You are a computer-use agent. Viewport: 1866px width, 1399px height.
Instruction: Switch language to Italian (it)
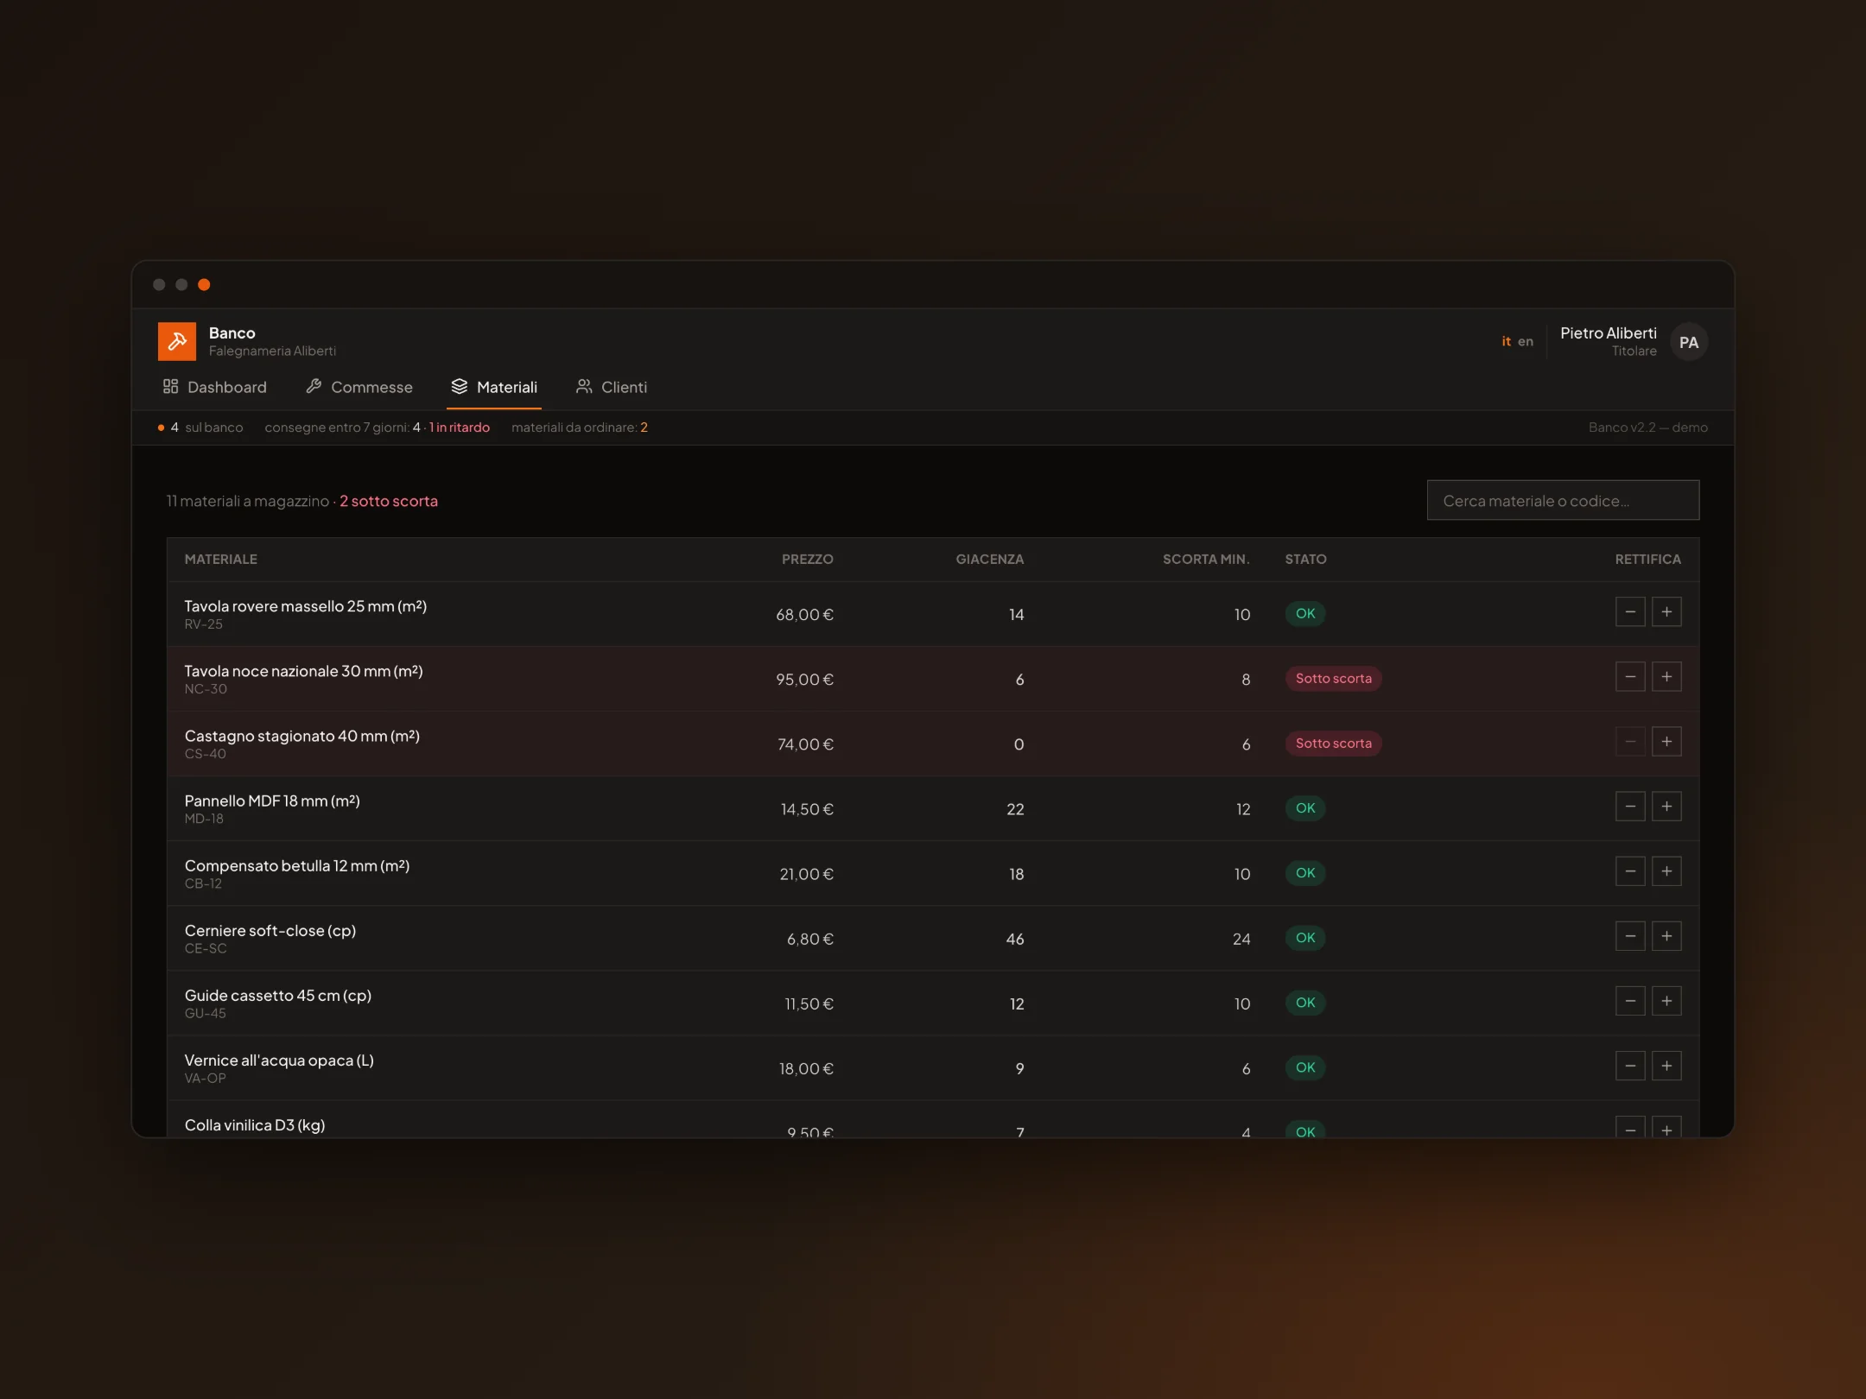point(1506,341)
